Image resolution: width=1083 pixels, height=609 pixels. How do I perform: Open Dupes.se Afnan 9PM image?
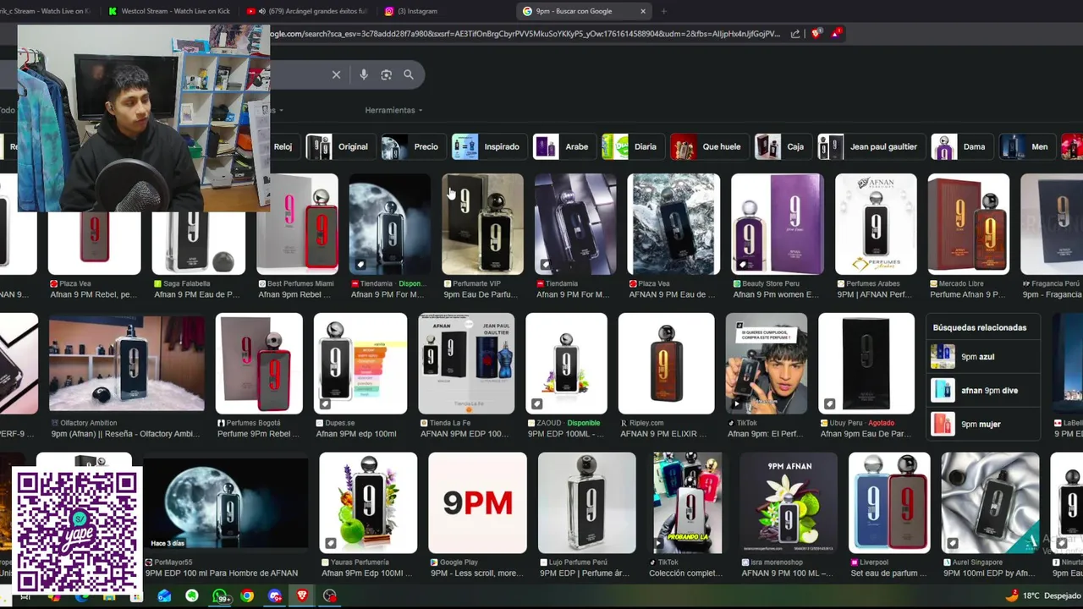pos(360,364)
